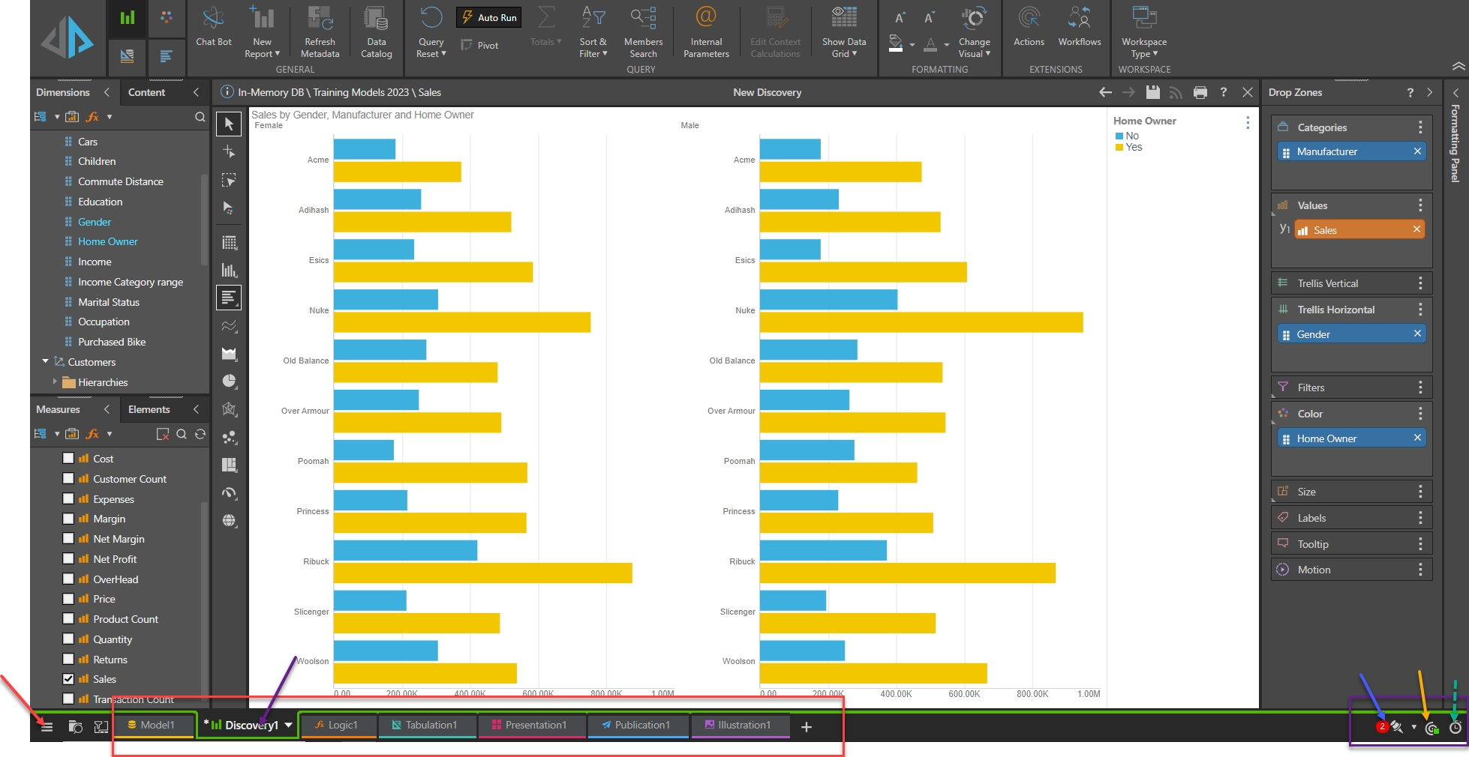The image size is (1469, 757).
Task: Open the bottom-left hamburger menu
Action: (x=47, y=727)
